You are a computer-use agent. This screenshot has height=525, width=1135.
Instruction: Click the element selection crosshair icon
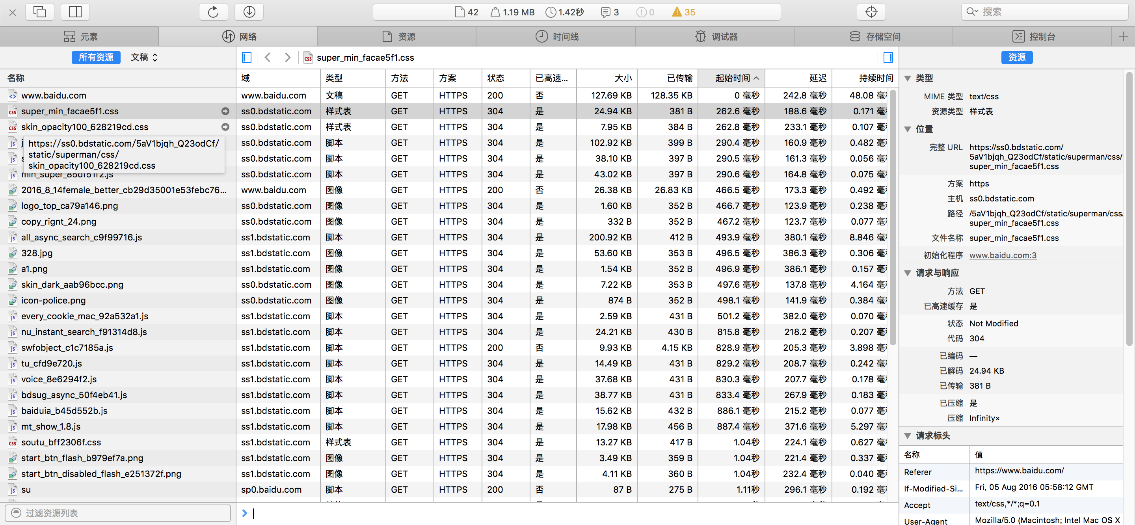point(871,12)
